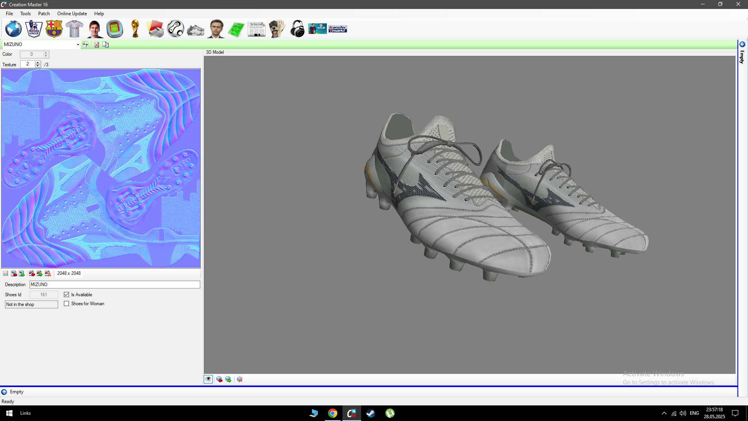Delete the shoe with red X icon
This screenshot has height=421, width=748.
click(97, 44)
